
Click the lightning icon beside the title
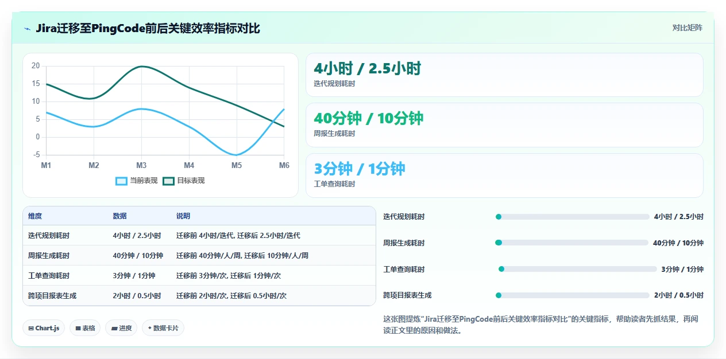tap(27, 28)
